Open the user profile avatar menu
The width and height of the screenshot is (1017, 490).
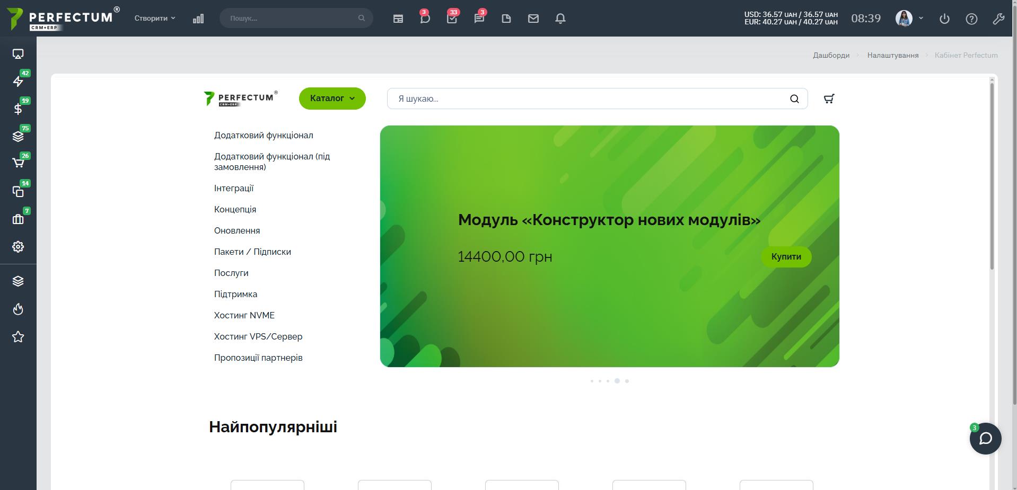pos(909,19)
